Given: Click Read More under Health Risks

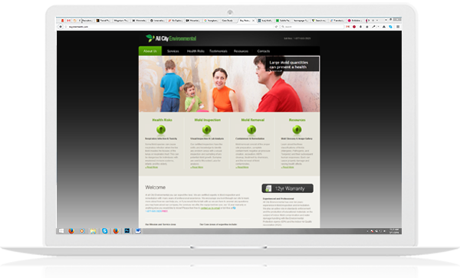Looking at the screenshot, I should click(152, 167).
